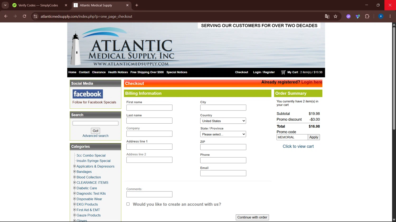The height and width of the screenshot is (222, 396).
Task: Click the ZIP input field
Action: coord(223,147)
